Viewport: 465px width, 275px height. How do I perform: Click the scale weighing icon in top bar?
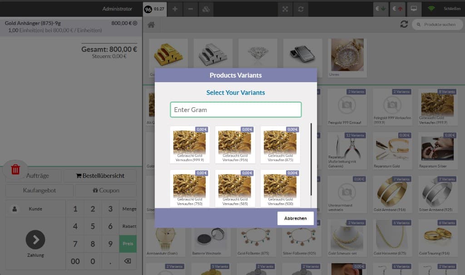[206, 9]
